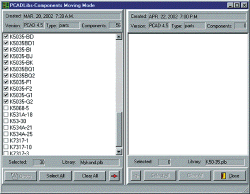Click Clear All in left panel

click(90, 176)
